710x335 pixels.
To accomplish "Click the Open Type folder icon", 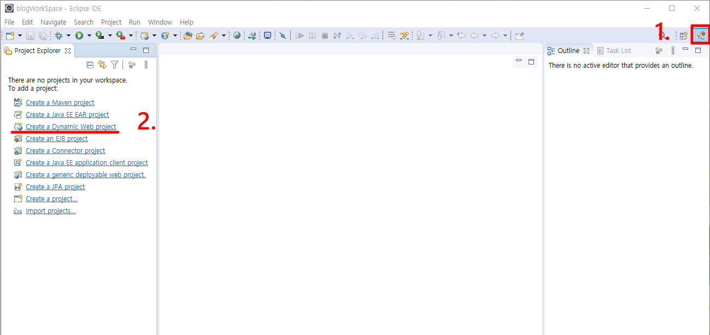I will tap(188, 36).
